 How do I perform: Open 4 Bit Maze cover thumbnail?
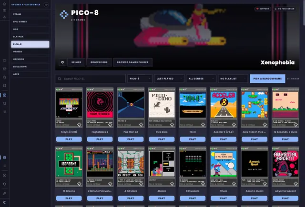[131, 167]
